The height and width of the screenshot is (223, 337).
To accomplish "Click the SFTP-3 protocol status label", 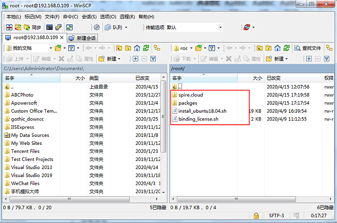I will (x=277, y=216).
